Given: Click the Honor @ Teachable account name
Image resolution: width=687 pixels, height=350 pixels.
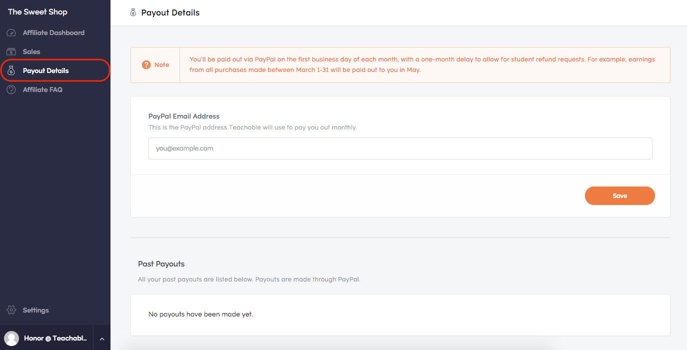Looking at the screenshot, I should (55, 338).
